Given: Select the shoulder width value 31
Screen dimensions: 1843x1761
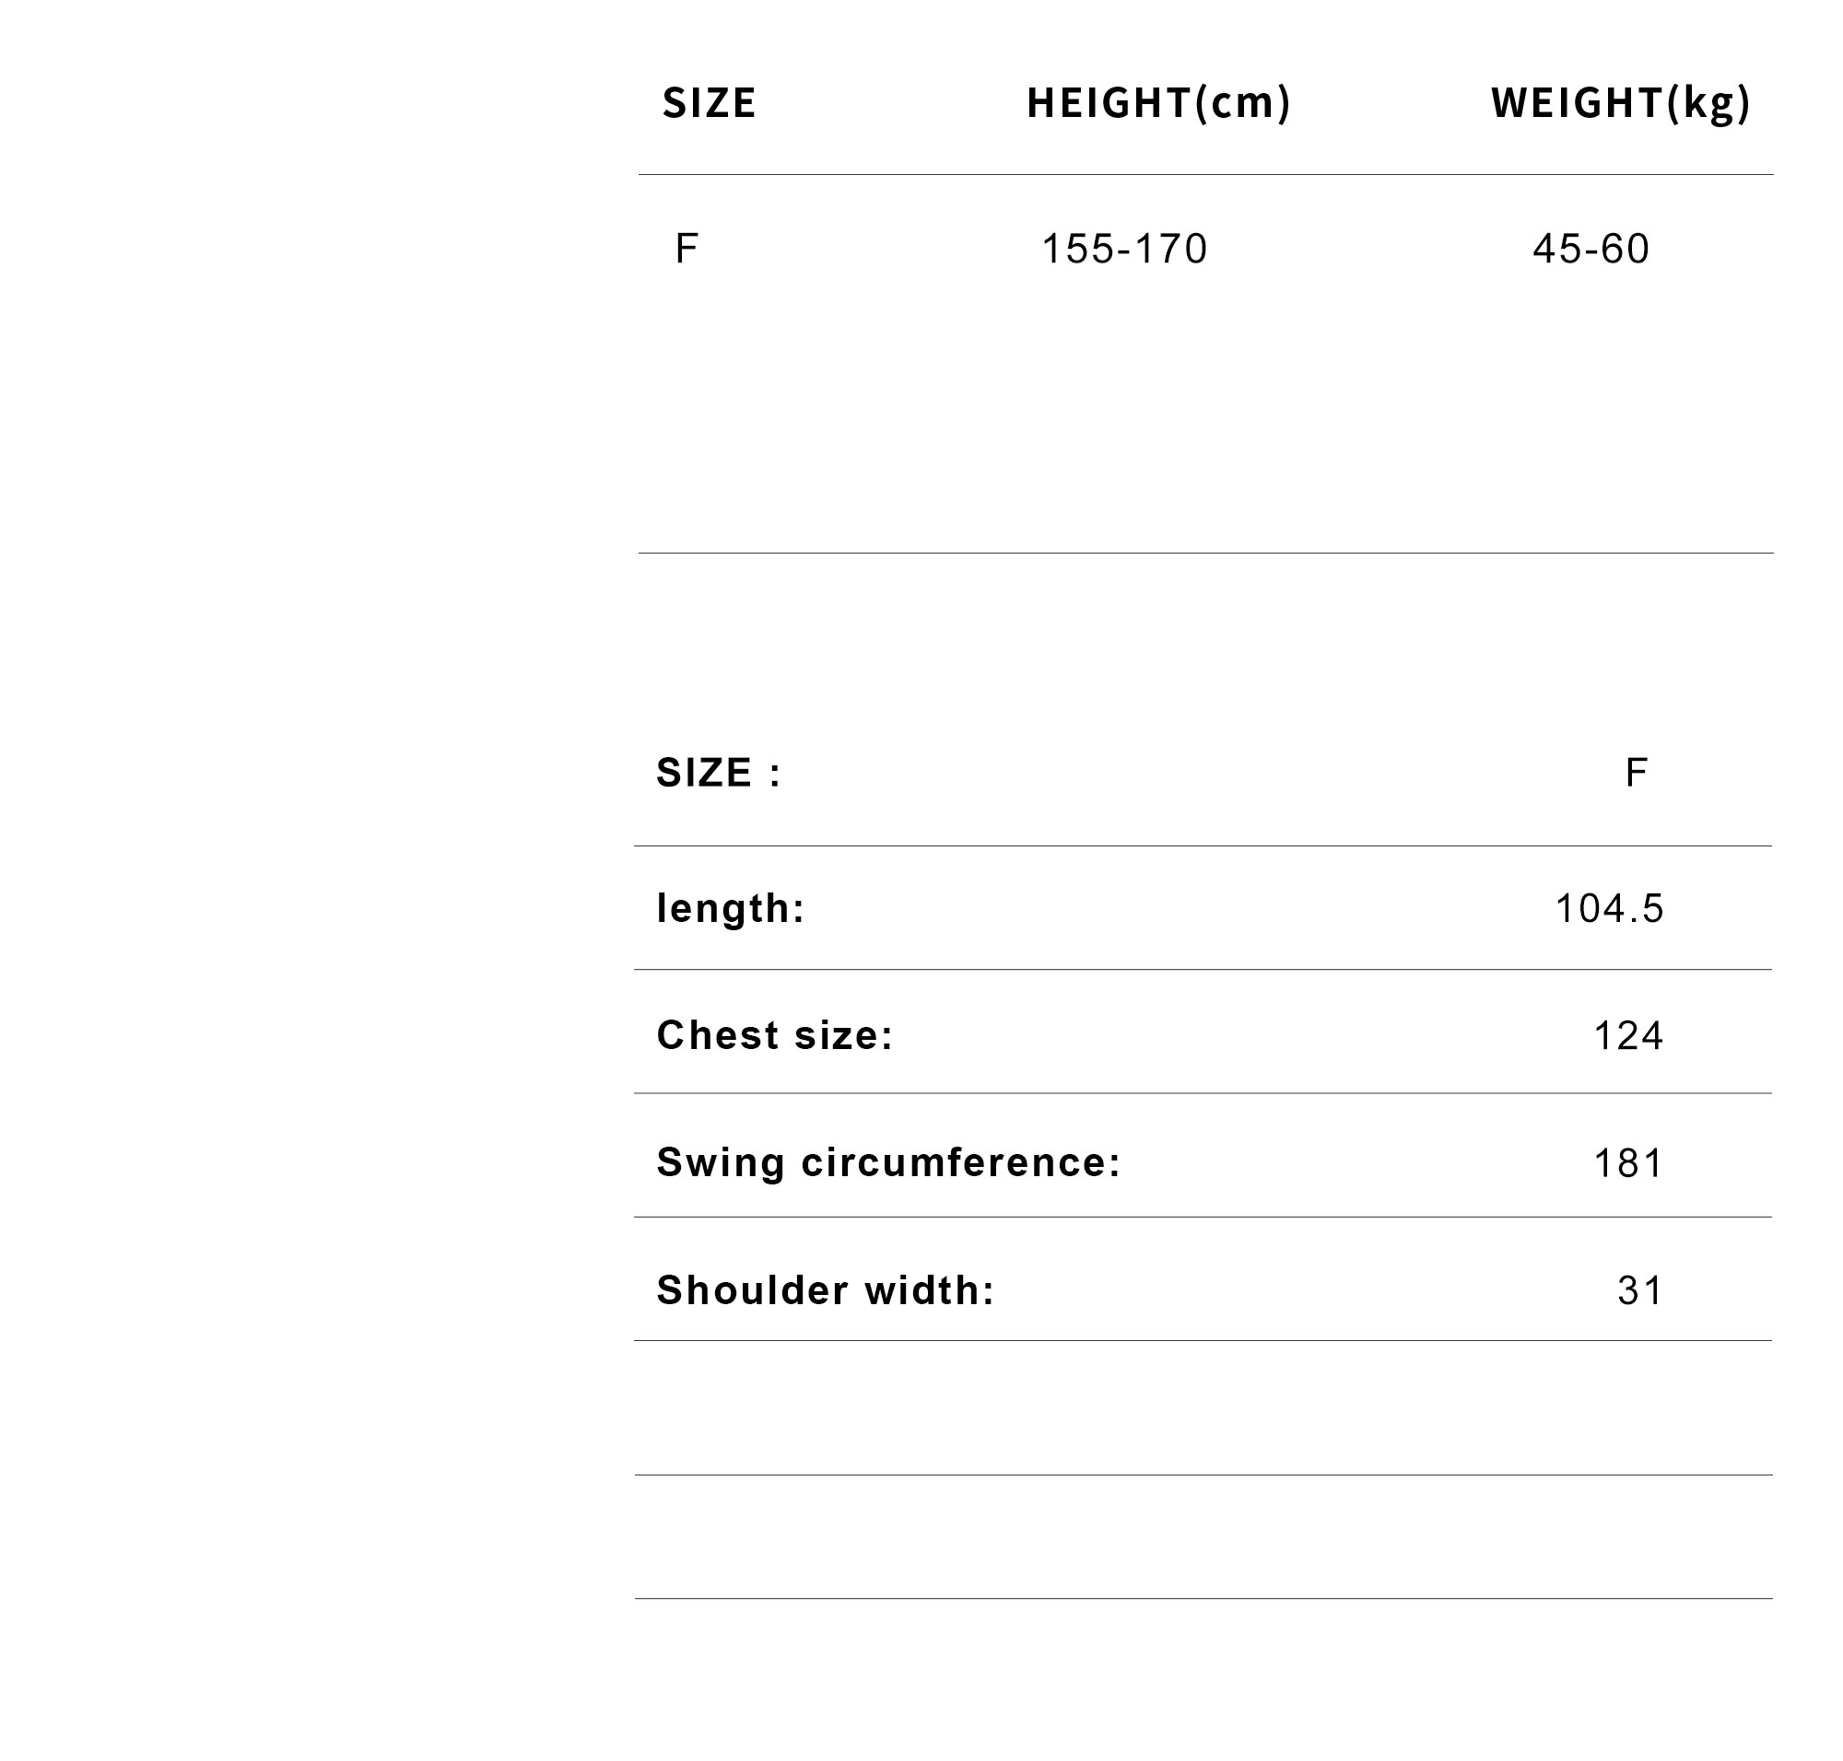Looking at the screenshot, I should click(x=1640, y=1290).
